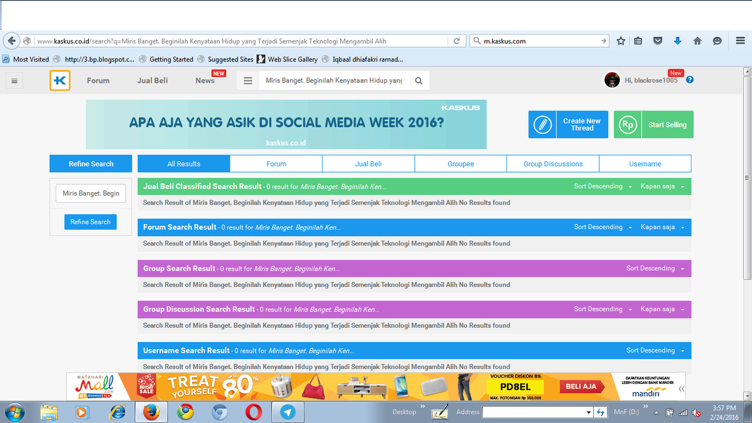Switch to the Group Discussions tab
This screenshot has height=423, width=752.
pyautogui.click(x=553, y=164)
